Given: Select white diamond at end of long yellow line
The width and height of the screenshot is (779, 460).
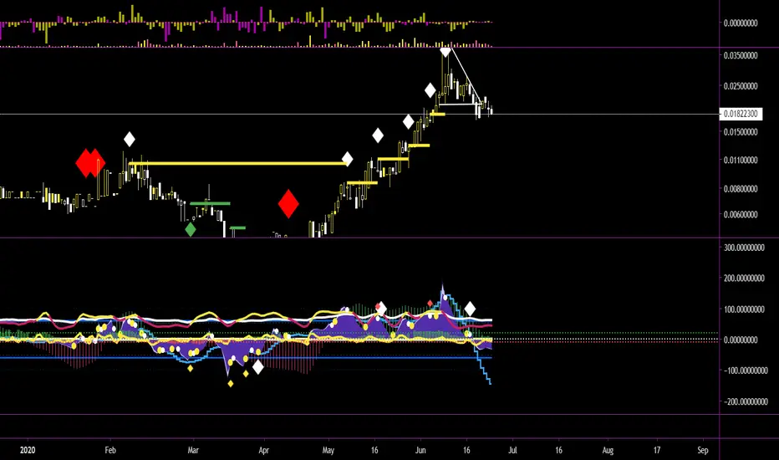Looking at the screenshot, I should pyautogui.click(x=347, y=160).
